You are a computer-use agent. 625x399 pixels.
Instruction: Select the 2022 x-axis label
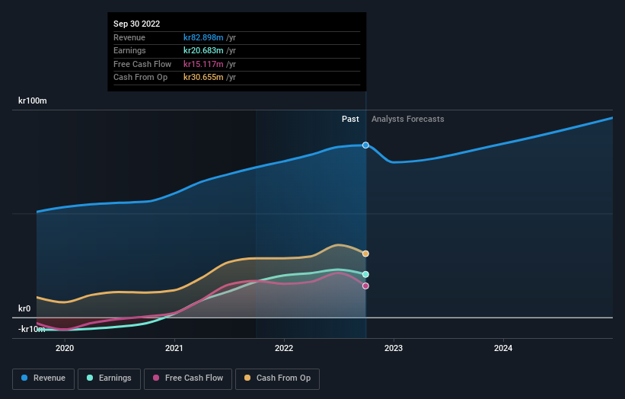[x=284, y=348]
